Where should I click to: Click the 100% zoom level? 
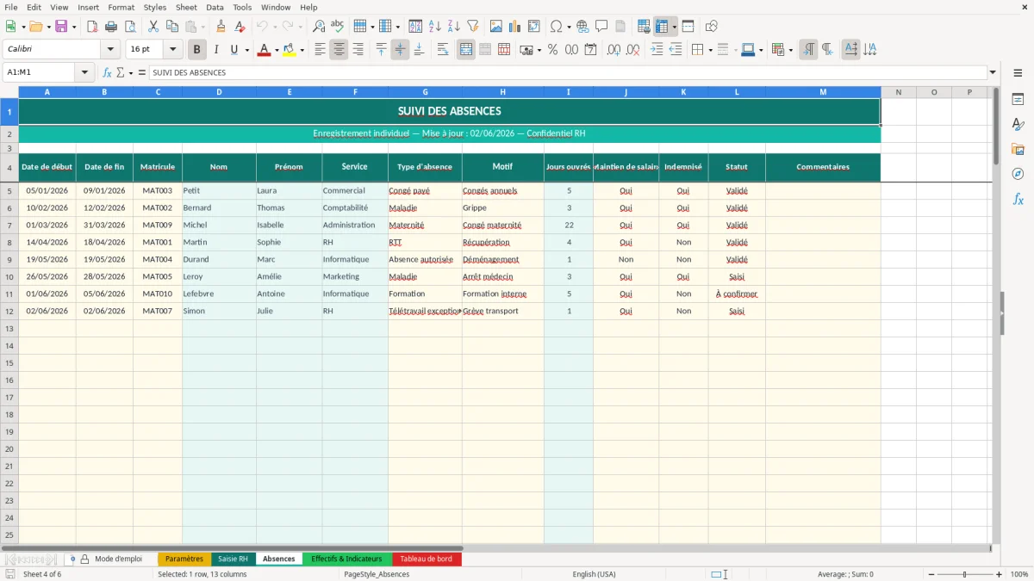tap(1018, 574)
